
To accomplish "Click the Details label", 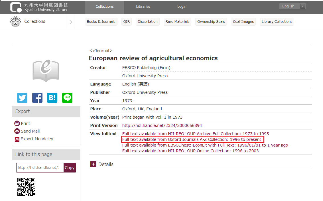I will click(106, 164).
